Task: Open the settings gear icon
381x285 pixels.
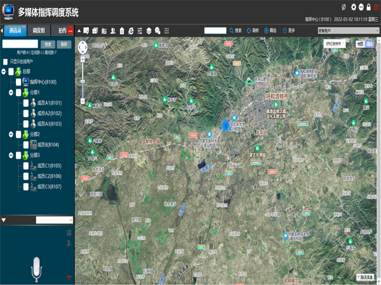Action: (x=354, y=7)
